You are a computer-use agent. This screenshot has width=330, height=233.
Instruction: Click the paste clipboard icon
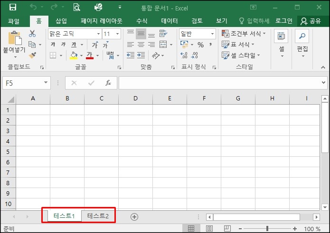click(x=15, y=38)
